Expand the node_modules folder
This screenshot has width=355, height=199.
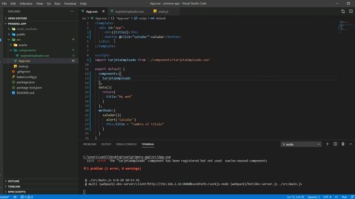pyautogui.click(x=27, y=29)
